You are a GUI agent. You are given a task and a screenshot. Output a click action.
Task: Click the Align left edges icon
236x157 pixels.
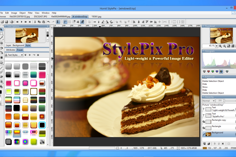(134, 22)
